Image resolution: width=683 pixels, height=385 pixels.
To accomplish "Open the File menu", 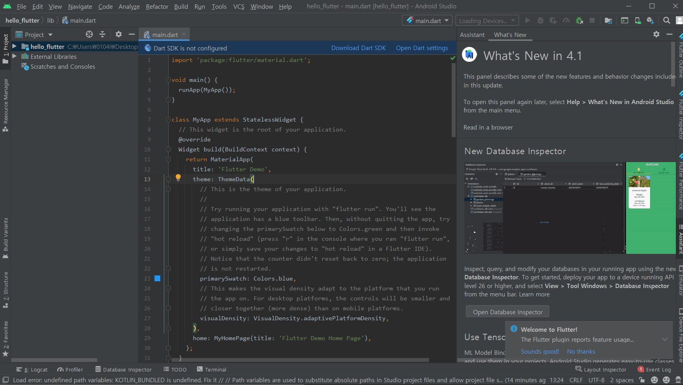I will [21, 6].
